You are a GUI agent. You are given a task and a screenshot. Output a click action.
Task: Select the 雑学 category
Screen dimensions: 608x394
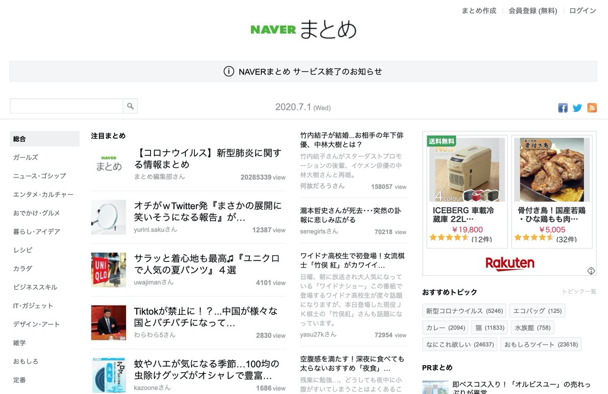[x=19, y=343]
